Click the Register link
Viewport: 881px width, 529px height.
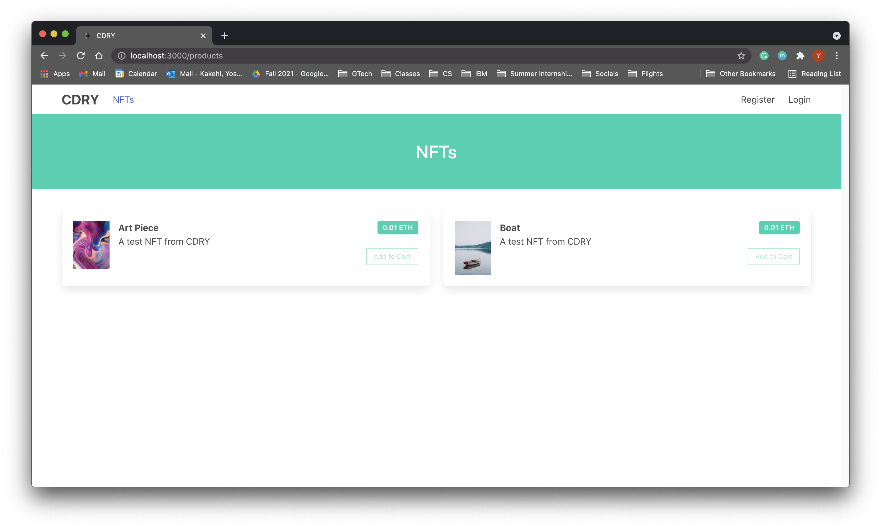tap(757, 100)
